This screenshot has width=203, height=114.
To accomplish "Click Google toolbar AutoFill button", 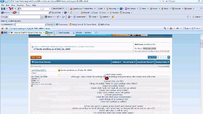I will coord(104,17).
